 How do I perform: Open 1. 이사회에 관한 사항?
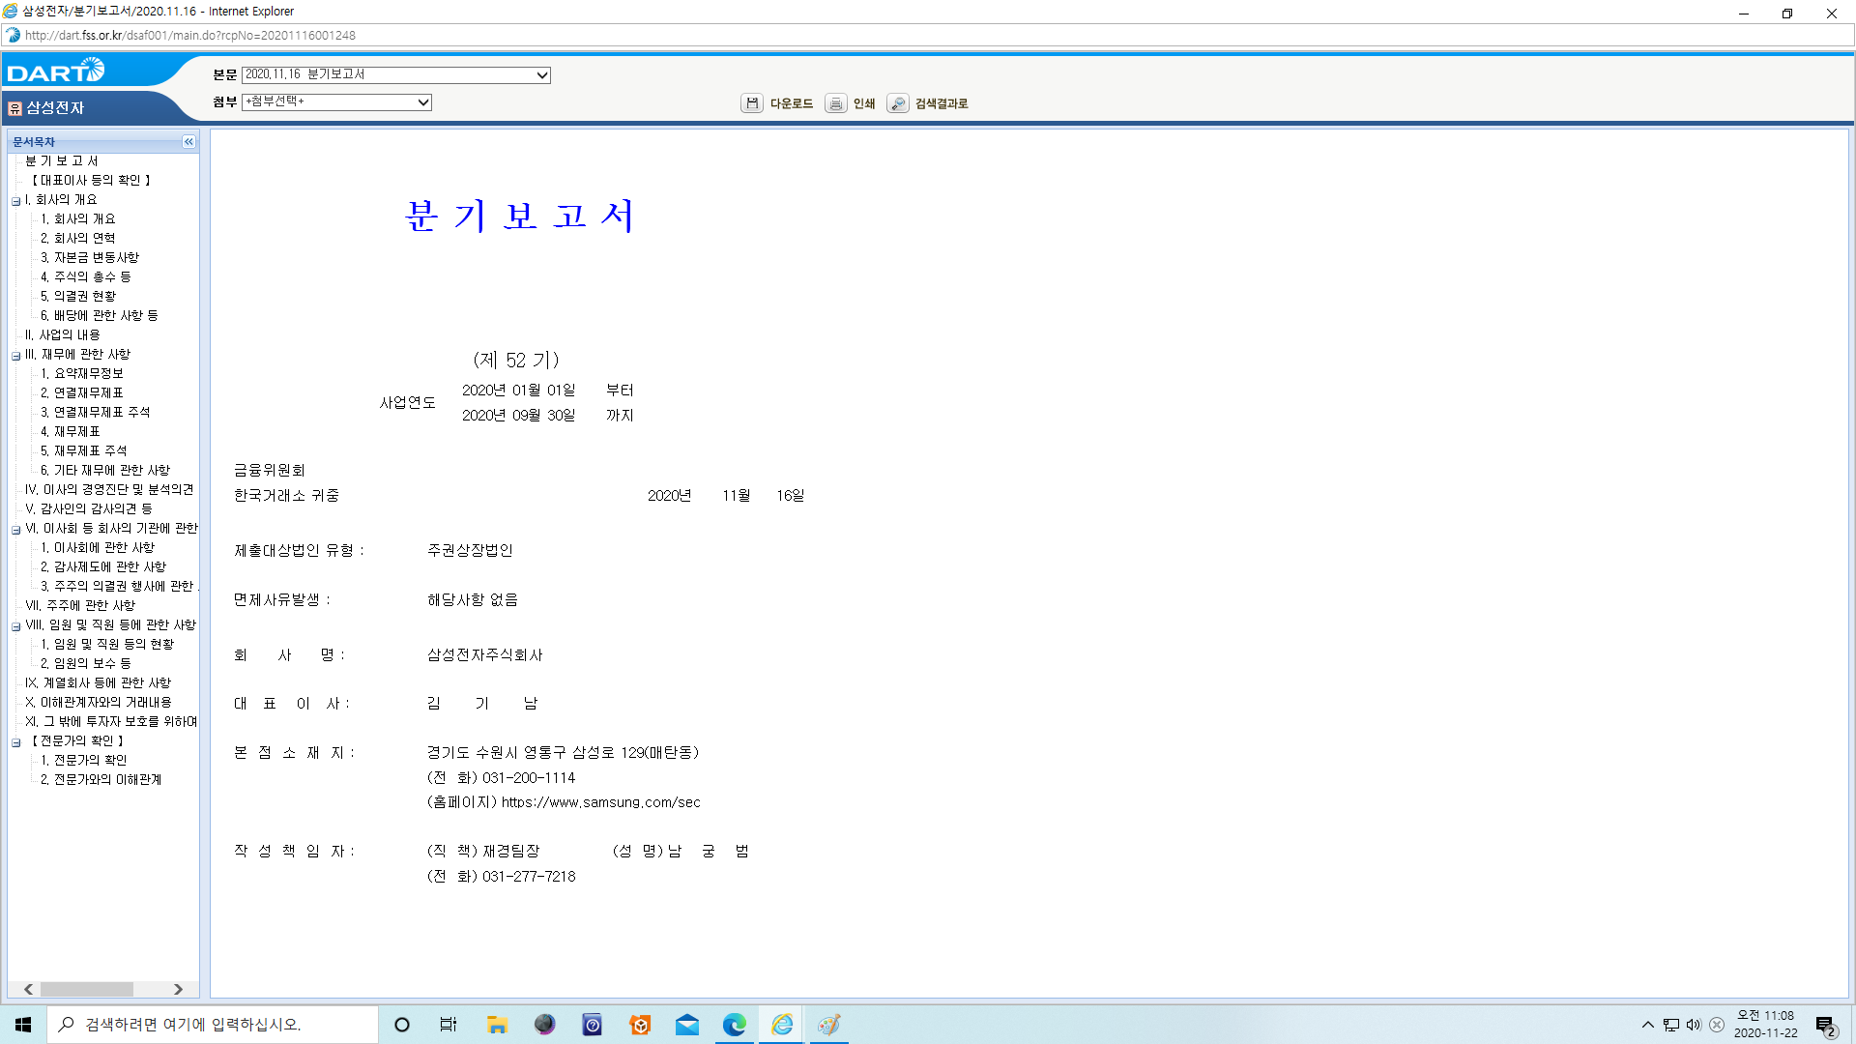tap(98, 548)
